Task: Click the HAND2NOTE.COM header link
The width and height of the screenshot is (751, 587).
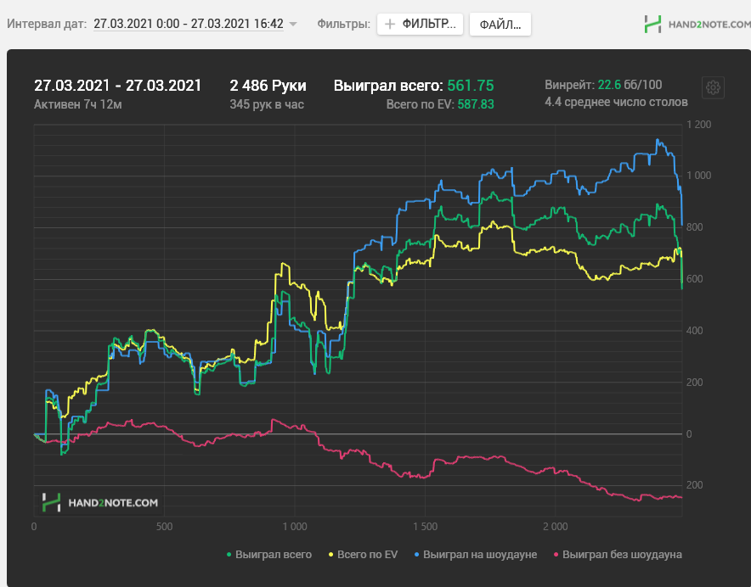Action: [709, 24]
